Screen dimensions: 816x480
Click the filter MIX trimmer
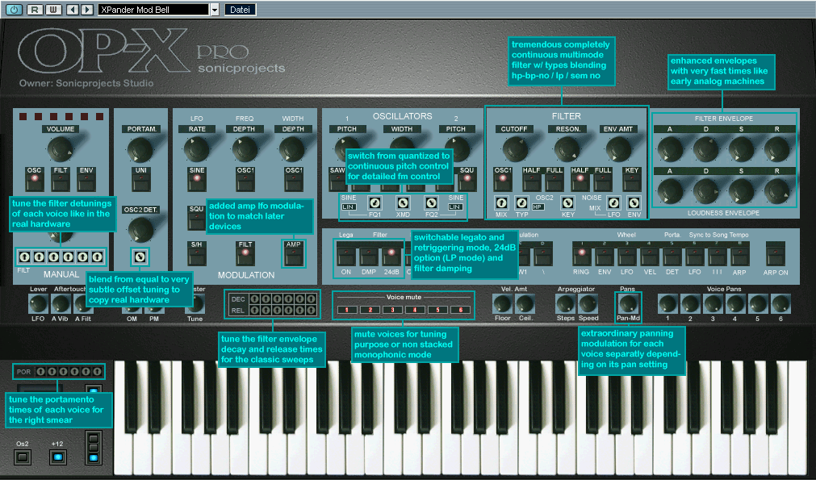[501, 202]
